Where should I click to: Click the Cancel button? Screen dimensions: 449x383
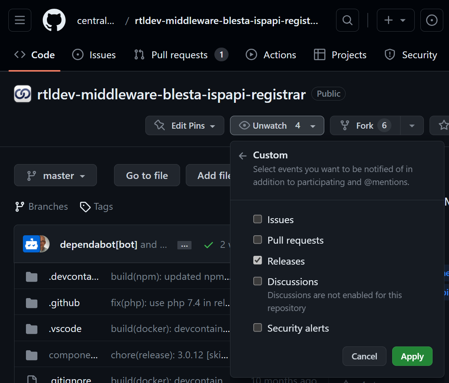coord(364,356)
